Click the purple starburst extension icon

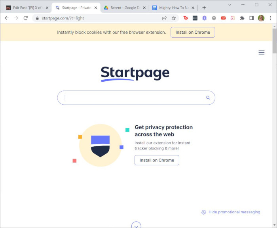pos(205,18)
